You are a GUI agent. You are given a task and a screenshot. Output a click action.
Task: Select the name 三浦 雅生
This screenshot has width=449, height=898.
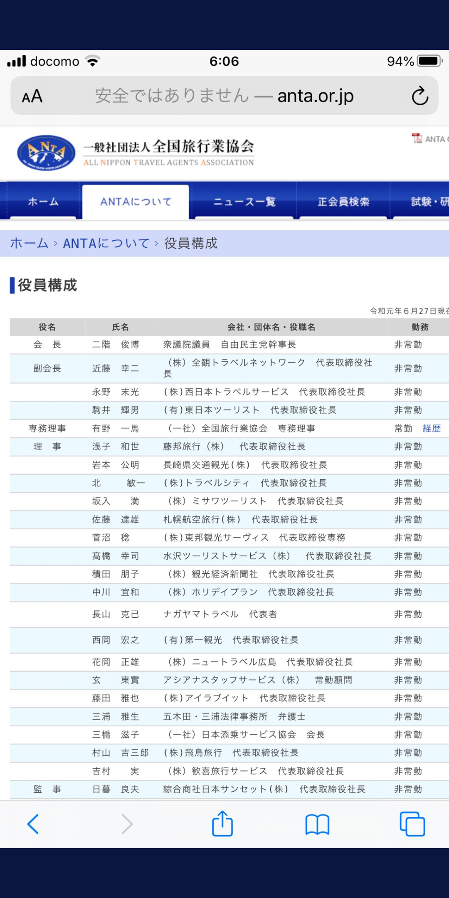[x=116, y=717]
